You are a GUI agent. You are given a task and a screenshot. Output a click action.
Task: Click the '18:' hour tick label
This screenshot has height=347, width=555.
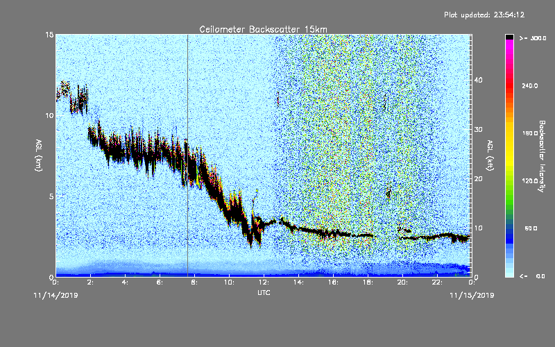[x=368, y=282]
